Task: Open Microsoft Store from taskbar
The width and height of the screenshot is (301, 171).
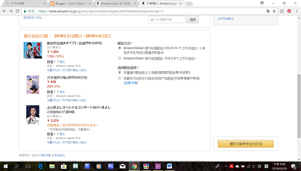Action: click(64, 166)
